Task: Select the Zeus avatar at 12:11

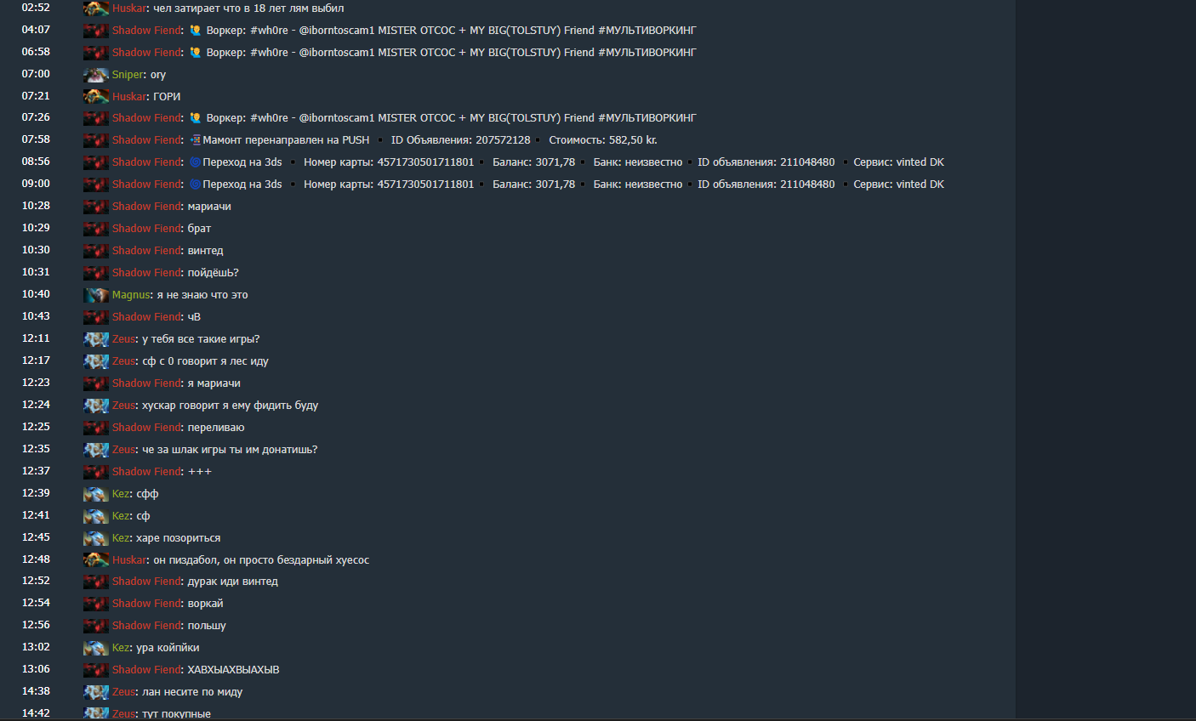Action: [x=95, y=338]
